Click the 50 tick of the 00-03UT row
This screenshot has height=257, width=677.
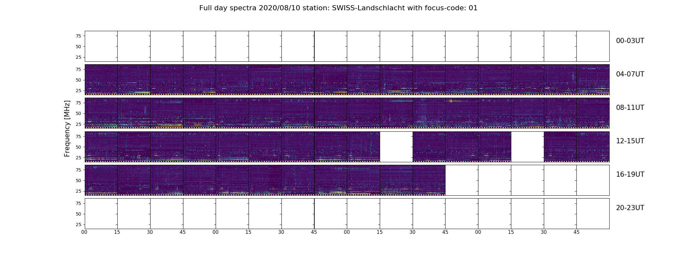[78, 47]
